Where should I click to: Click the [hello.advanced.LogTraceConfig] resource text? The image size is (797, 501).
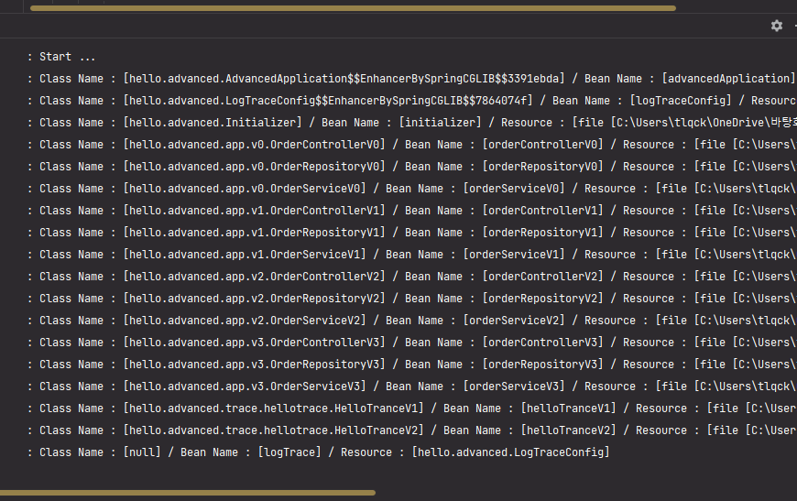click(x=510, y=452)
